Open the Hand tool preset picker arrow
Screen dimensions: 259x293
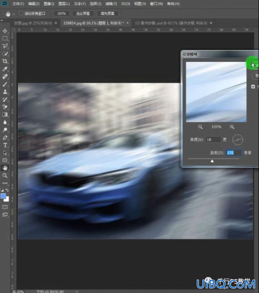(x=14, y=14)
